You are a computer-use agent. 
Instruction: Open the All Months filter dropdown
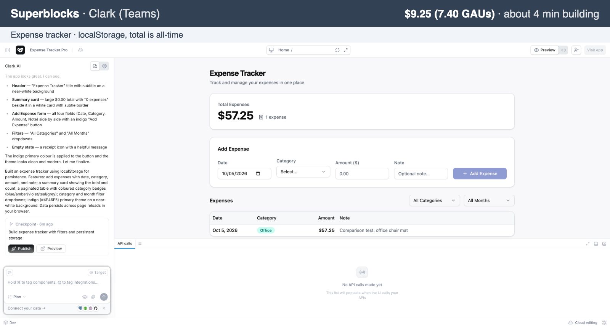[489, 200]
